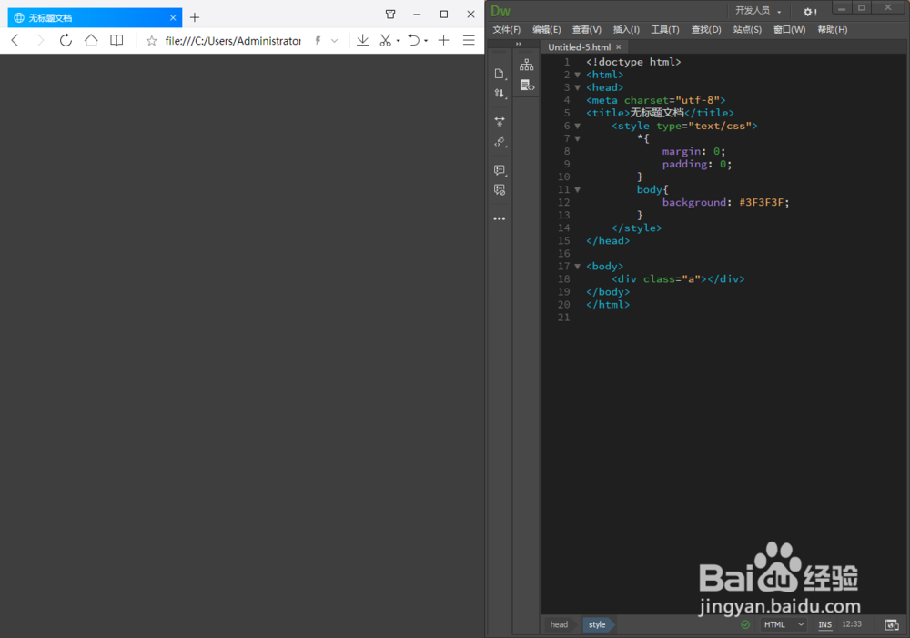Go forward in the browser

40,40
